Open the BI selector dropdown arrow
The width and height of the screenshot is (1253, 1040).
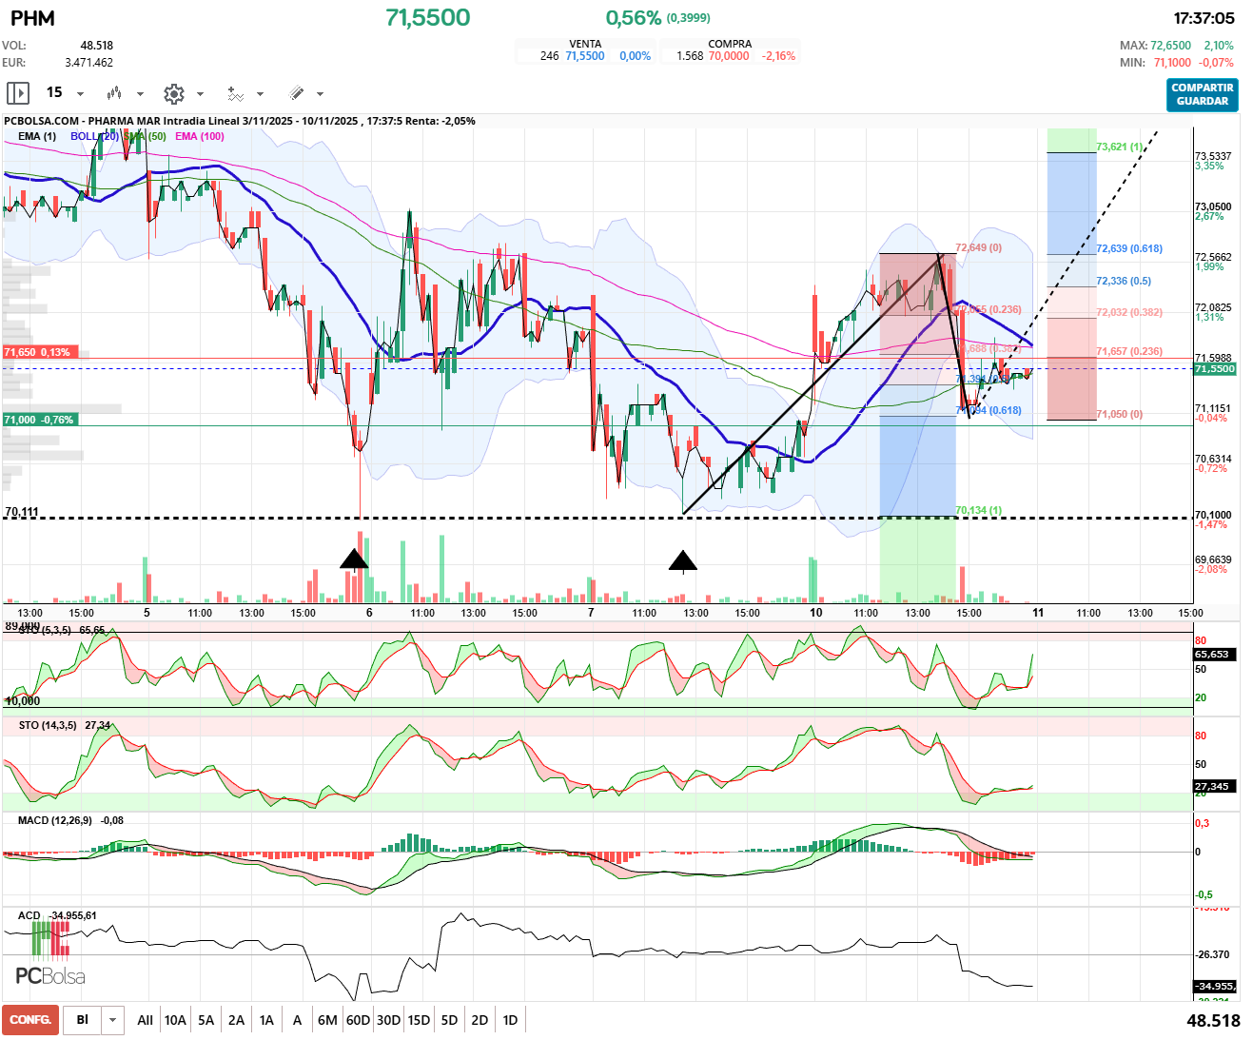point(113,1020)
